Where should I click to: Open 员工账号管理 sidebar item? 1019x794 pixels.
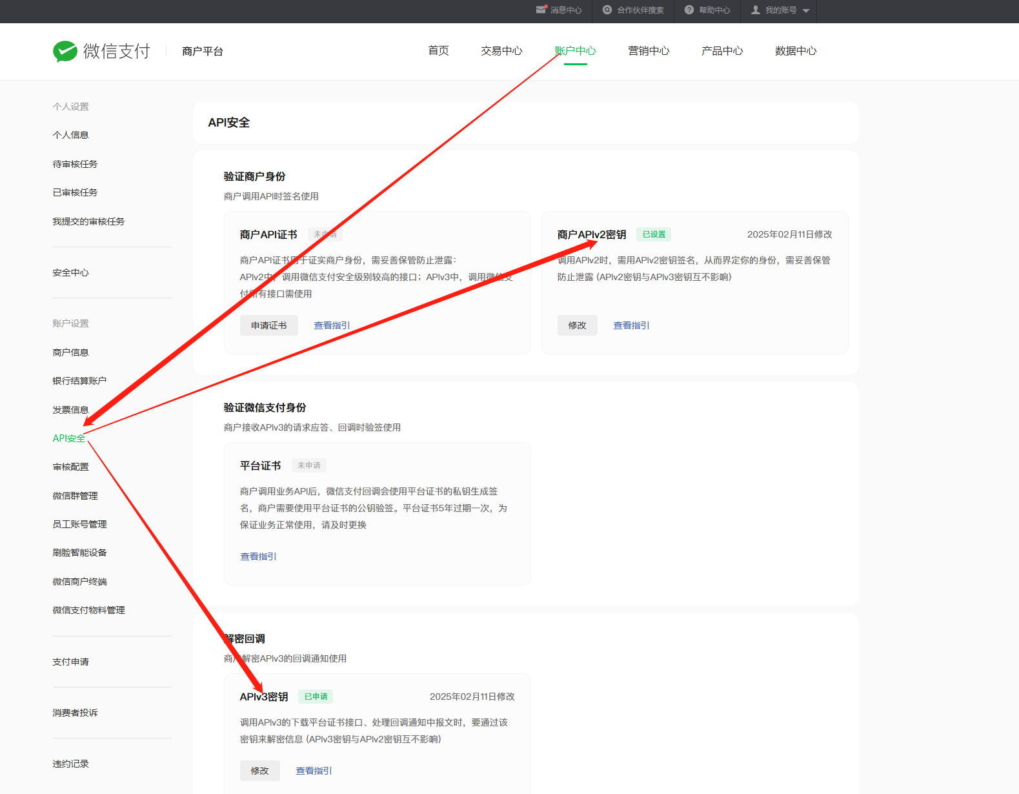point(80,524)
